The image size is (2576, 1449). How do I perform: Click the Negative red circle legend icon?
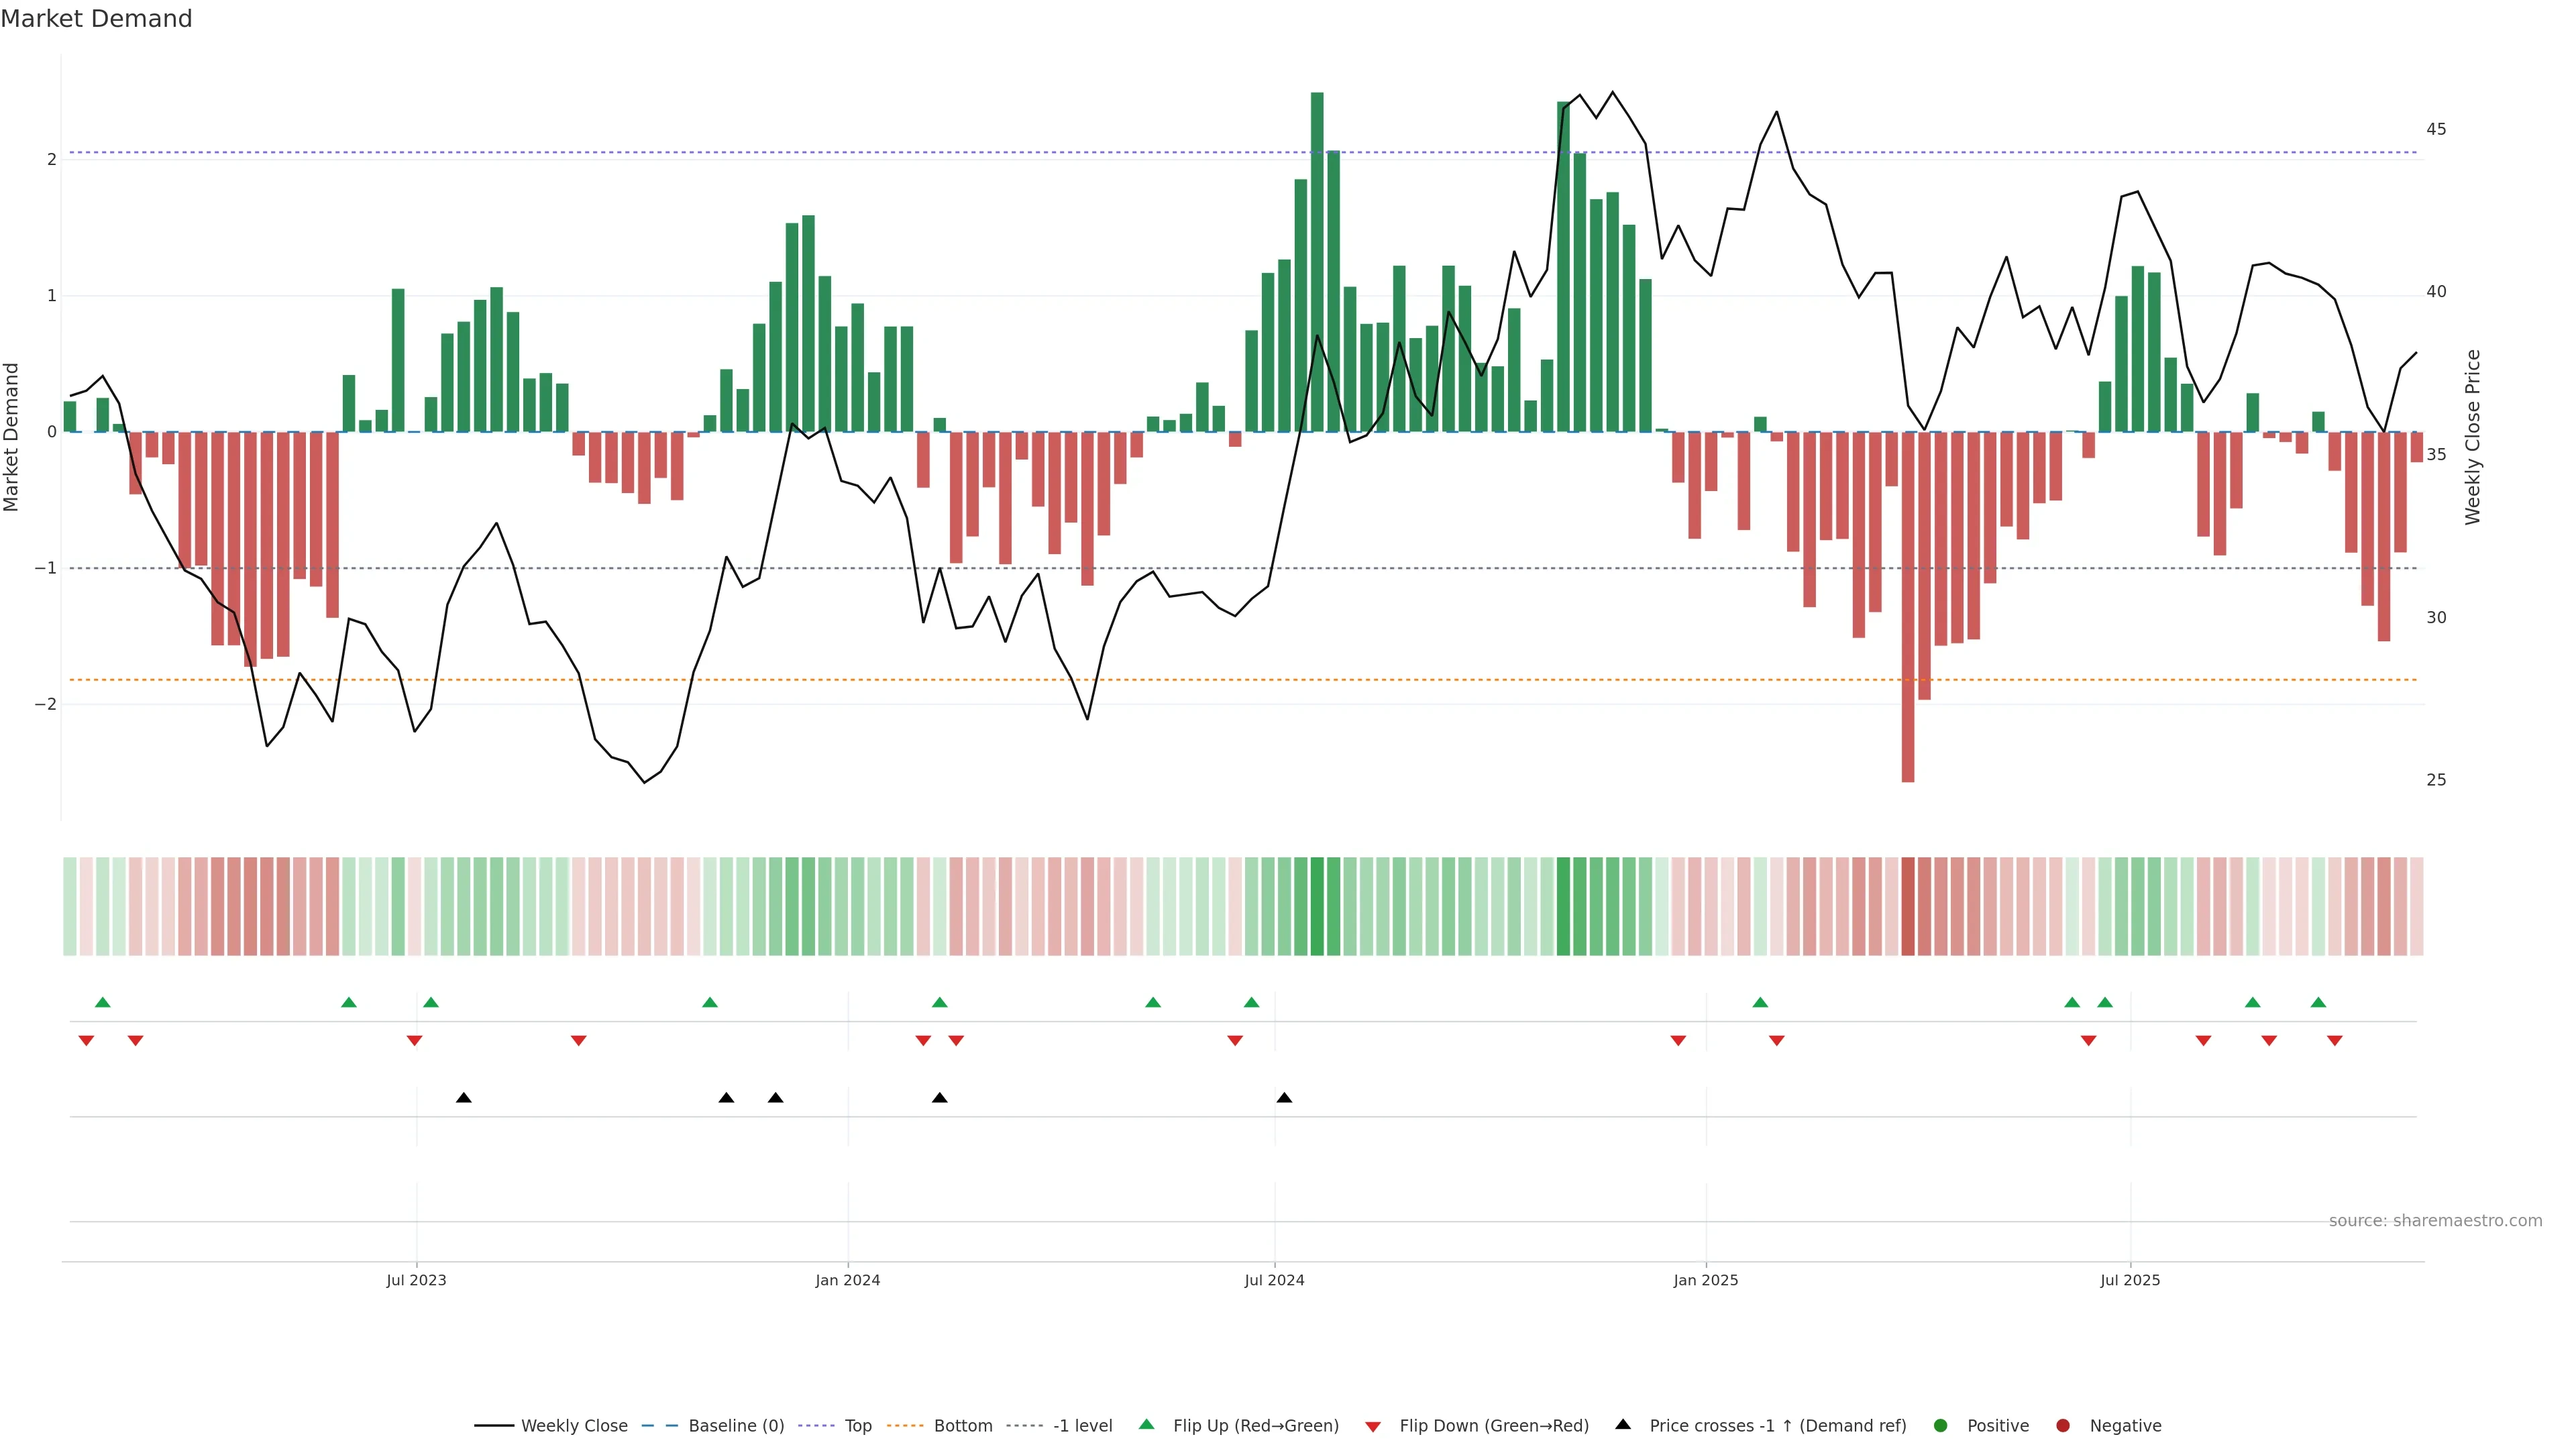[2063, 1425]
